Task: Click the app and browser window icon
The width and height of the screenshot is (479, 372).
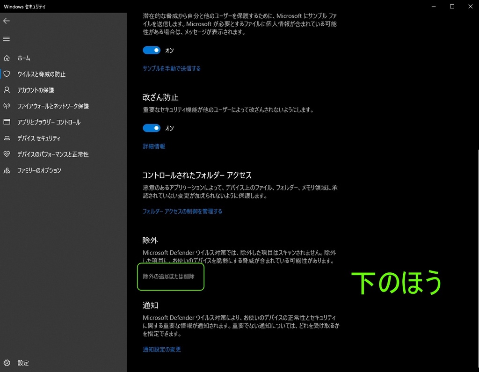Action: point(7,122)
